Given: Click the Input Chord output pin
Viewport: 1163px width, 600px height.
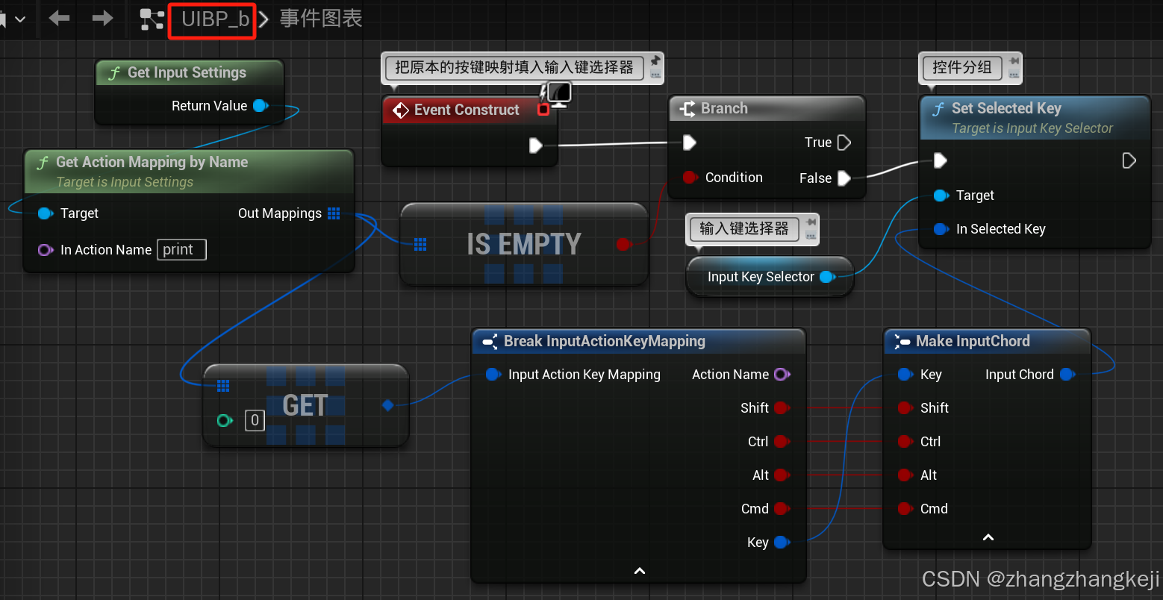Looking at the screenshot, I should (1067, 375).
